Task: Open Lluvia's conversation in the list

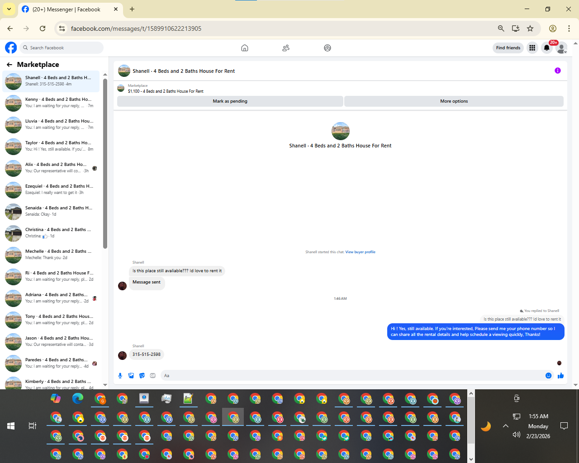Action: tap(51, 124)
